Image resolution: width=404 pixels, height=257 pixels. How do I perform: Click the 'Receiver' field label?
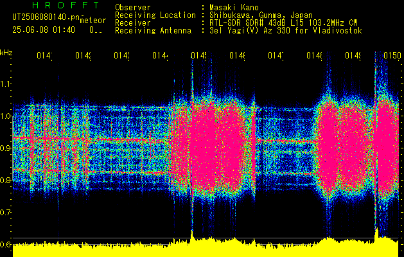click(x=133, y=23)
